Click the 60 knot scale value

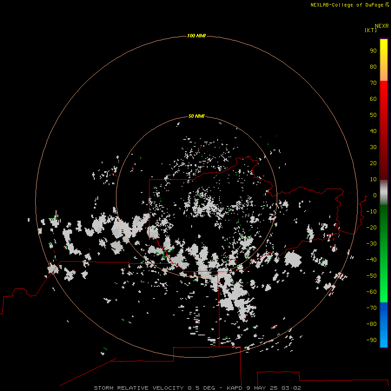[x=373, y=99]
